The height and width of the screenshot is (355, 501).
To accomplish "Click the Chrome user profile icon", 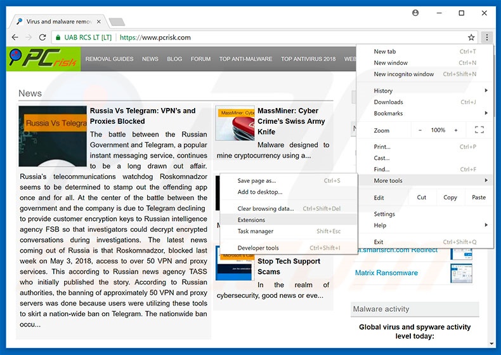I will point(415,13).
